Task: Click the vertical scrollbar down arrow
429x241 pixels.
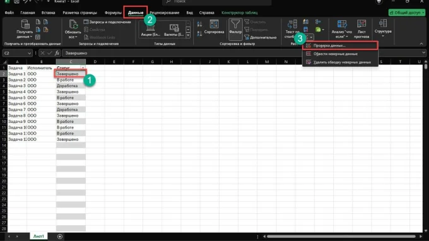Action: tap(426, 231)
